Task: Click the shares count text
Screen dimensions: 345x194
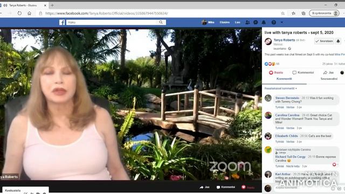Action: click(327, 64)
